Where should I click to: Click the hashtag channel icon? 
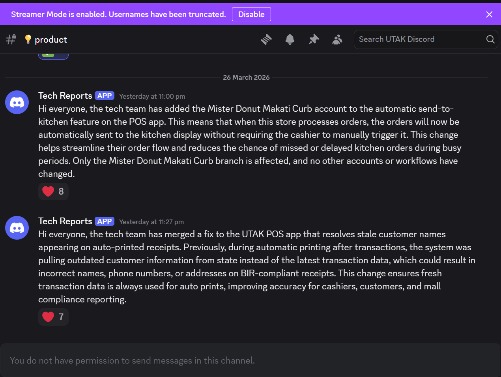10,39
